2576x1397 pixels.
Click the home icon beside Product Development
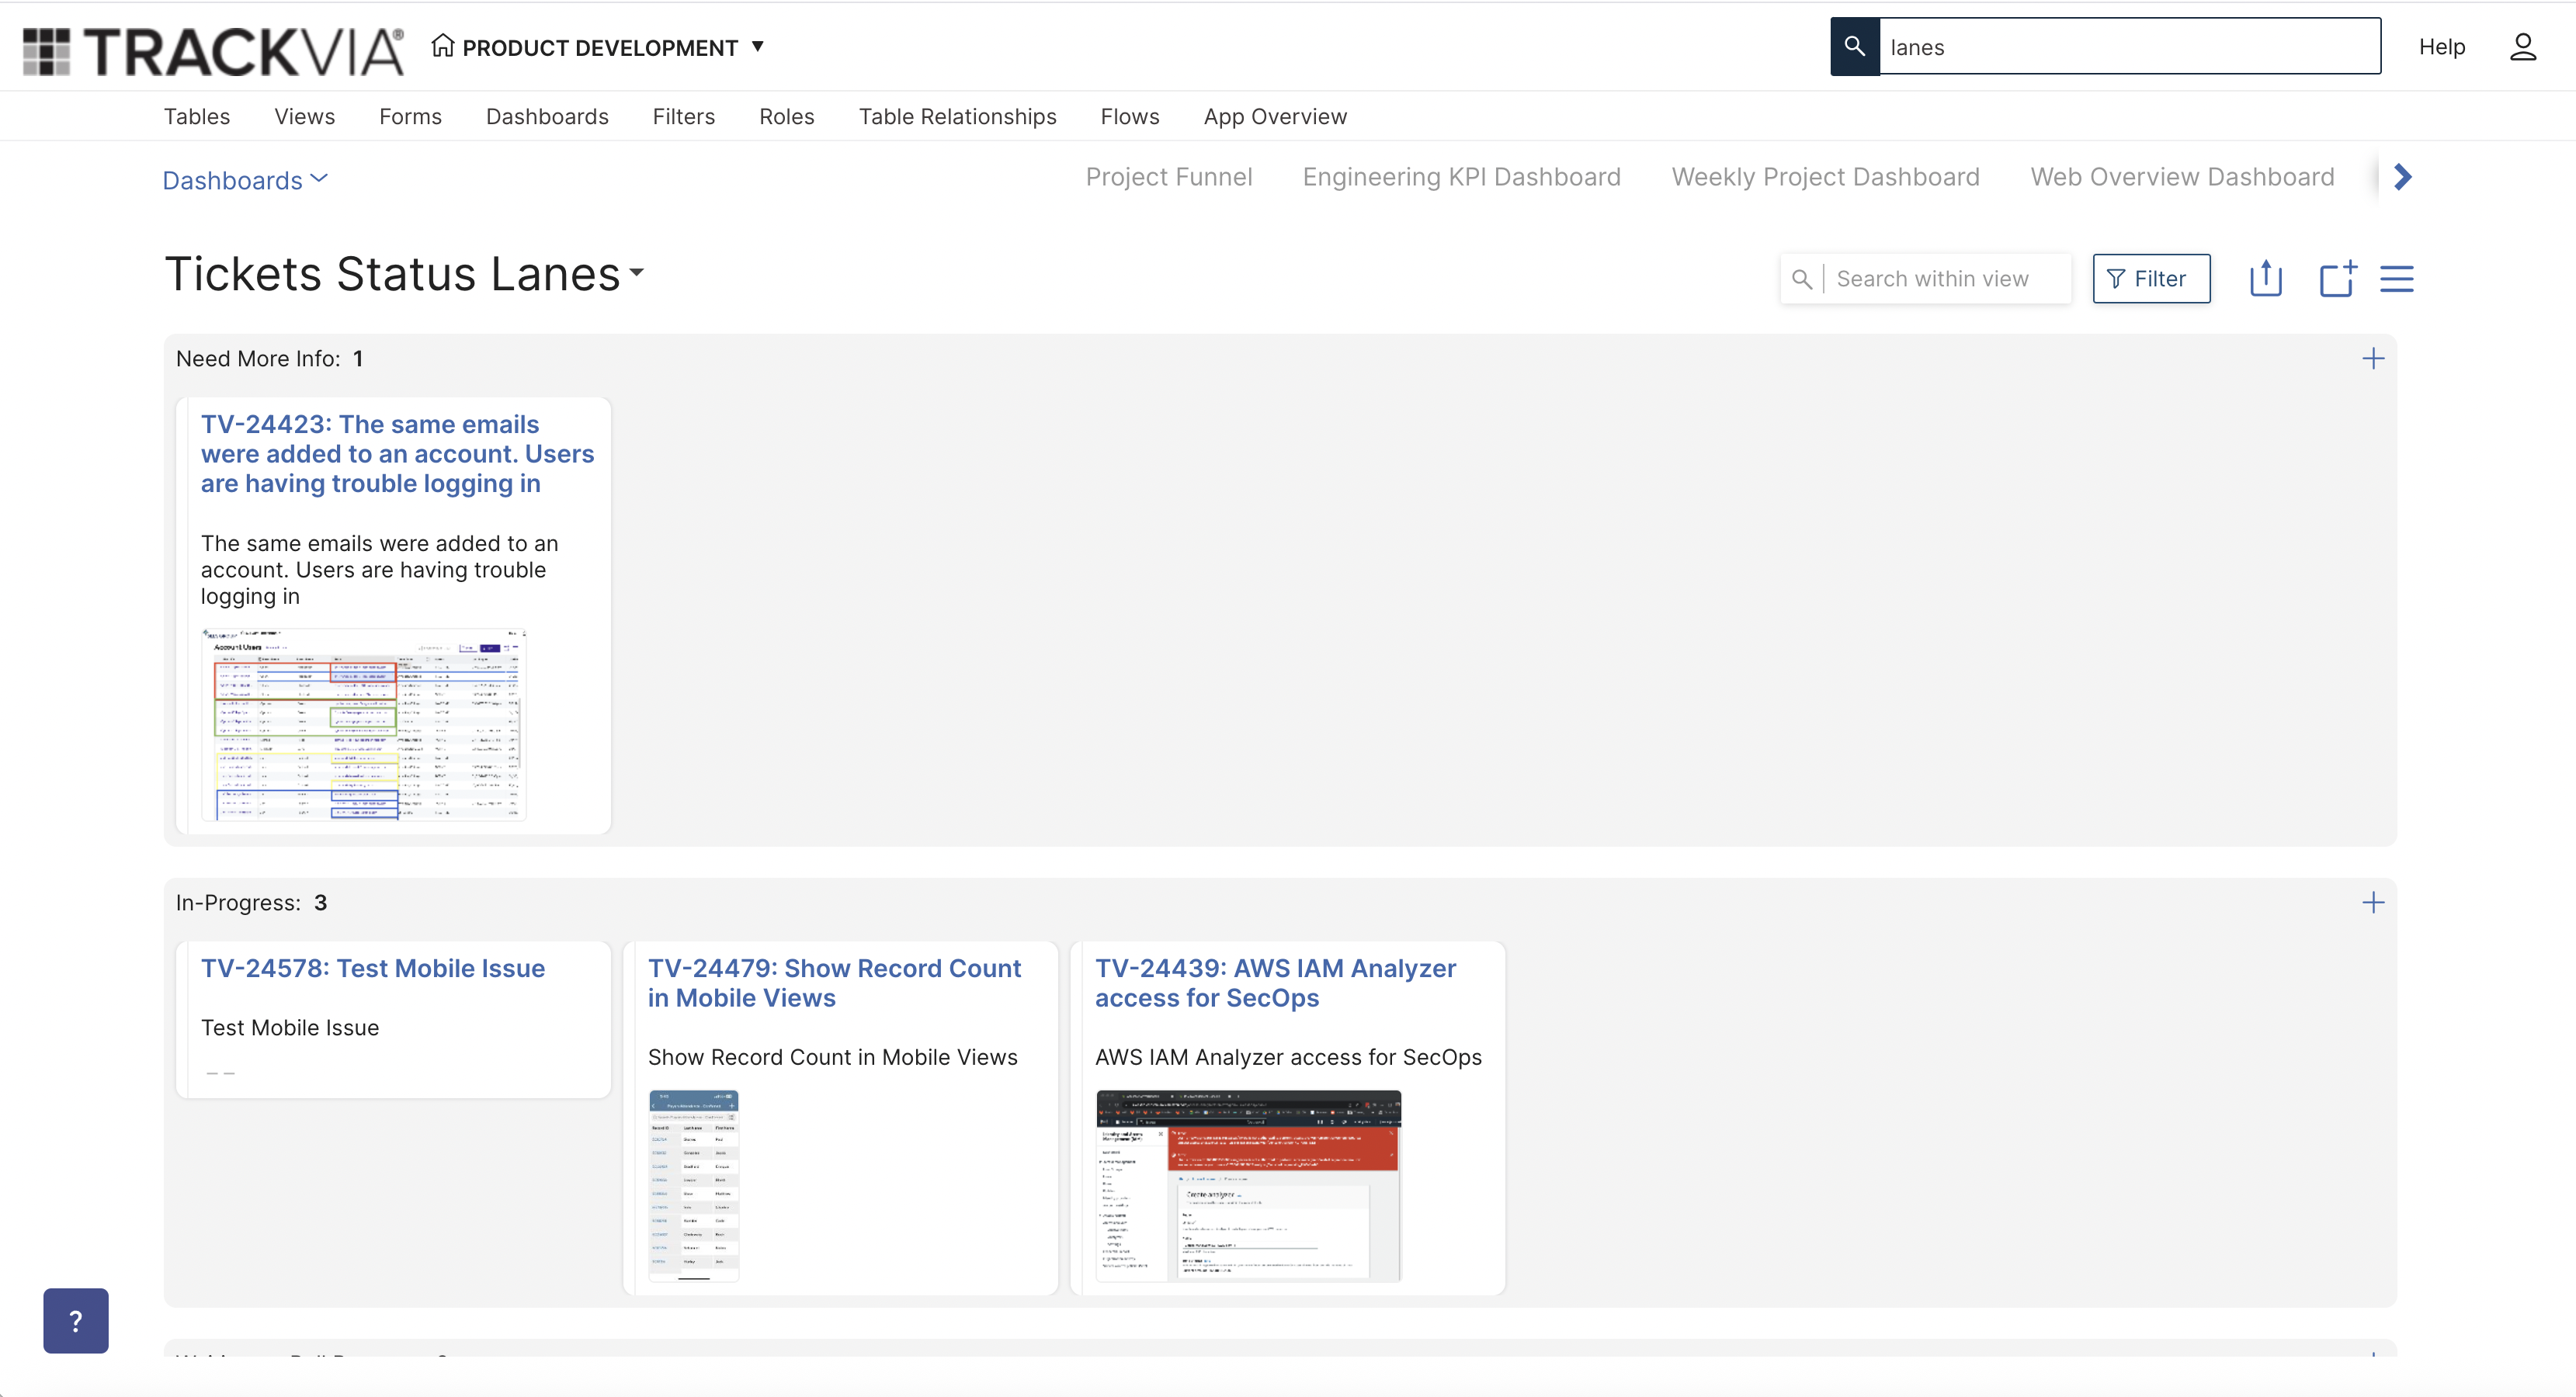[443, 46]
